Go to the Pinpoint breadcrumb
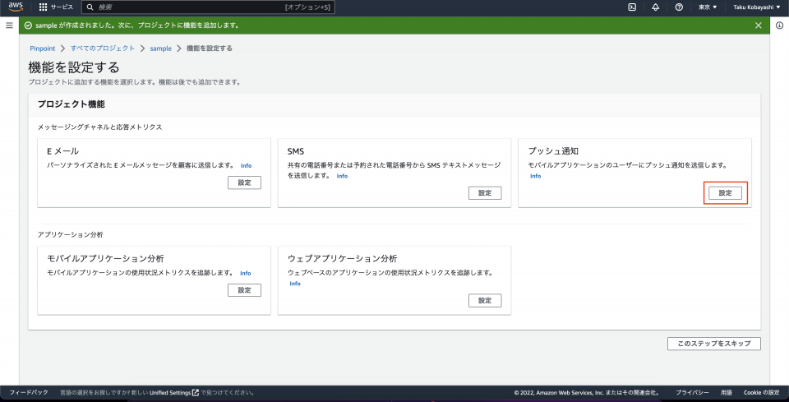 click(41, 49)
